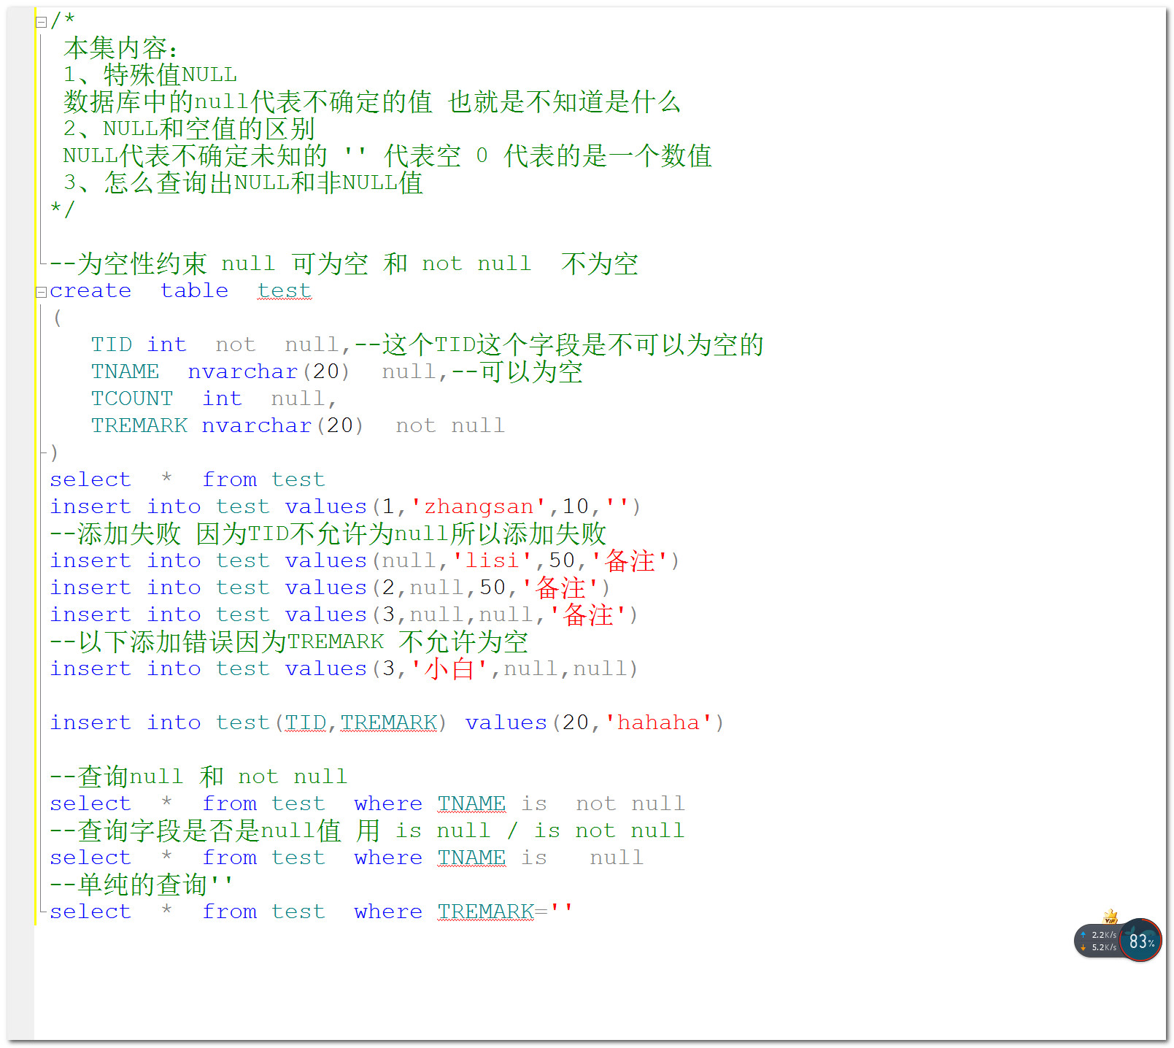The image size is (1174, 1048).
Task: Click 'TNAME' in the 'is null' query
Action: point(472,858)
